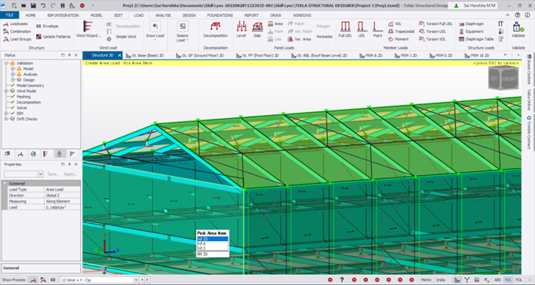535x285 pixels.
Task: Click the Update Patterns button
Action: click(53, 37)
